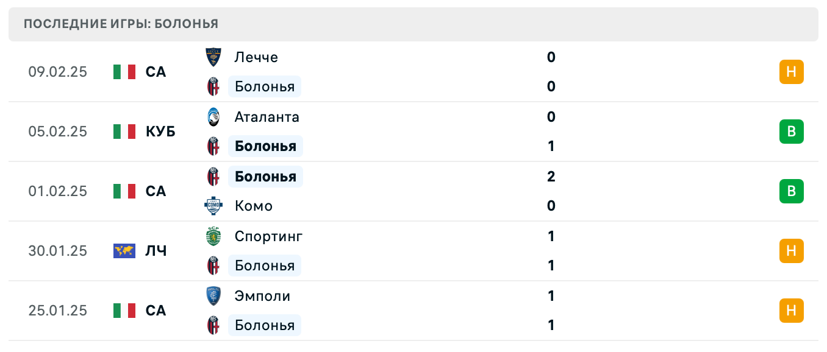The height and width of the screenshot is (352, 827).
Task: Open the Эмполи team link
Action: tap(262, 296)
